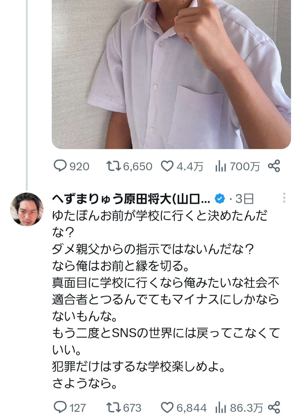This screenshot has width=301, height=418.
Task: Click reply icon on top tweet (920)
Action: tap(60, 166)
